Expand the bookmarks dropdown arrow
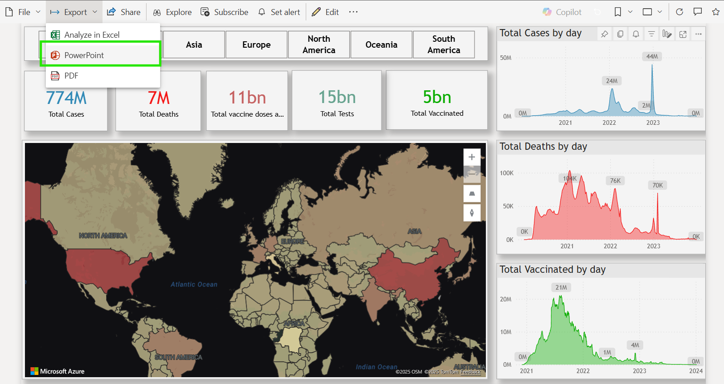The width and height of the screenshot is (724, 384). [630, 12]
